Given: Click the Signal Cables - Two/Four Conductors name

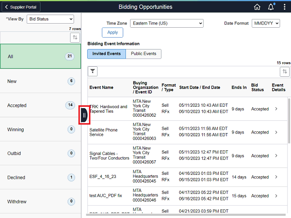Looking at the screenshot, I should [x=109, y=156].
